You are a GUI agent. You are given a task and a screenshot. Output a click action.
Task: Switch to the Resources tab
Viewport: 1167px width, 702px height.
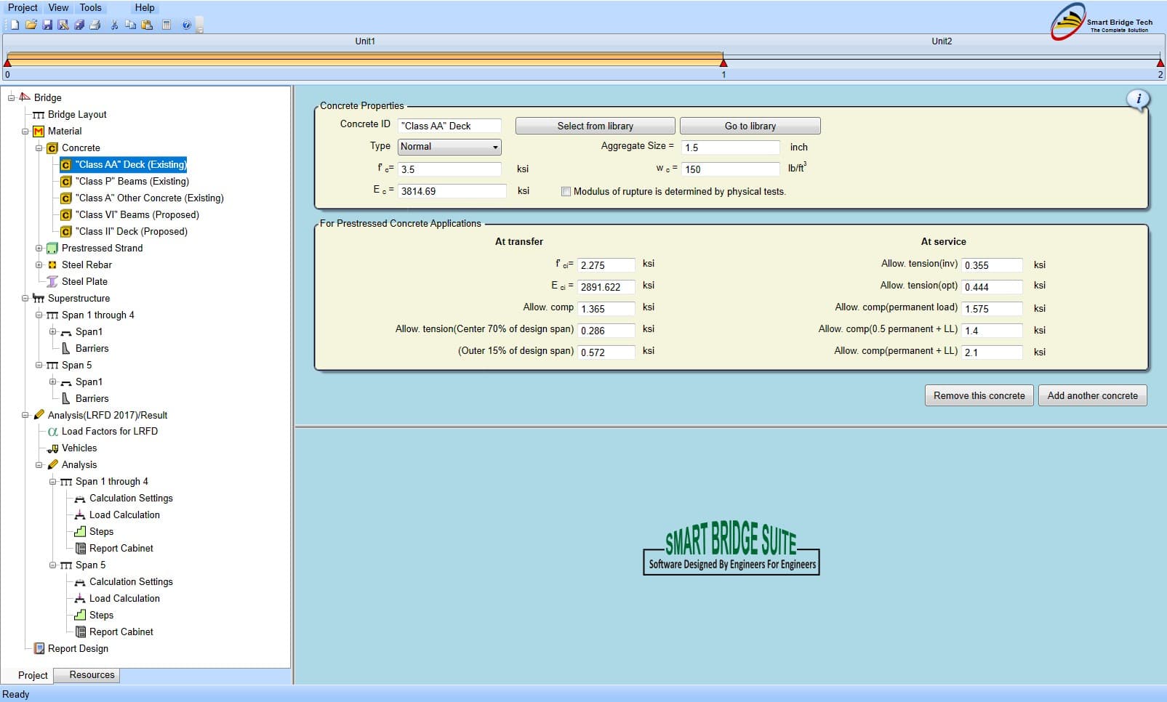click(92, 675)
